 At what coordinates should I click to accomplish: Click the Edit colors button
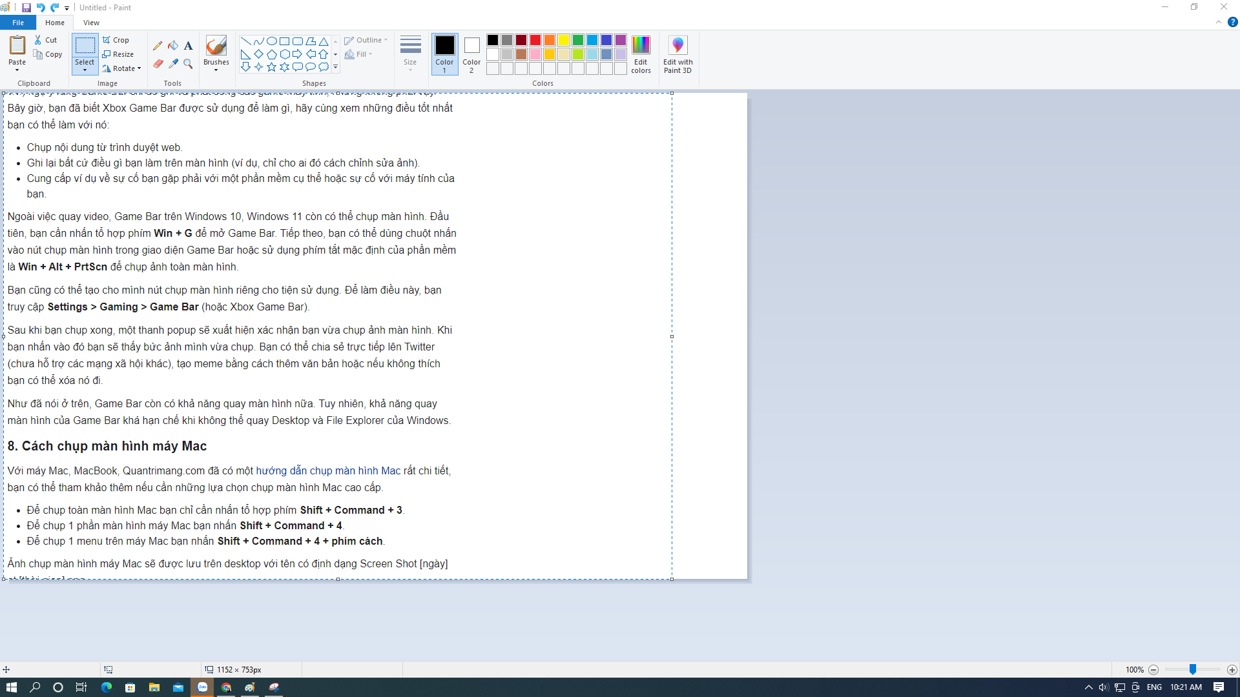(x=641, y=54)
